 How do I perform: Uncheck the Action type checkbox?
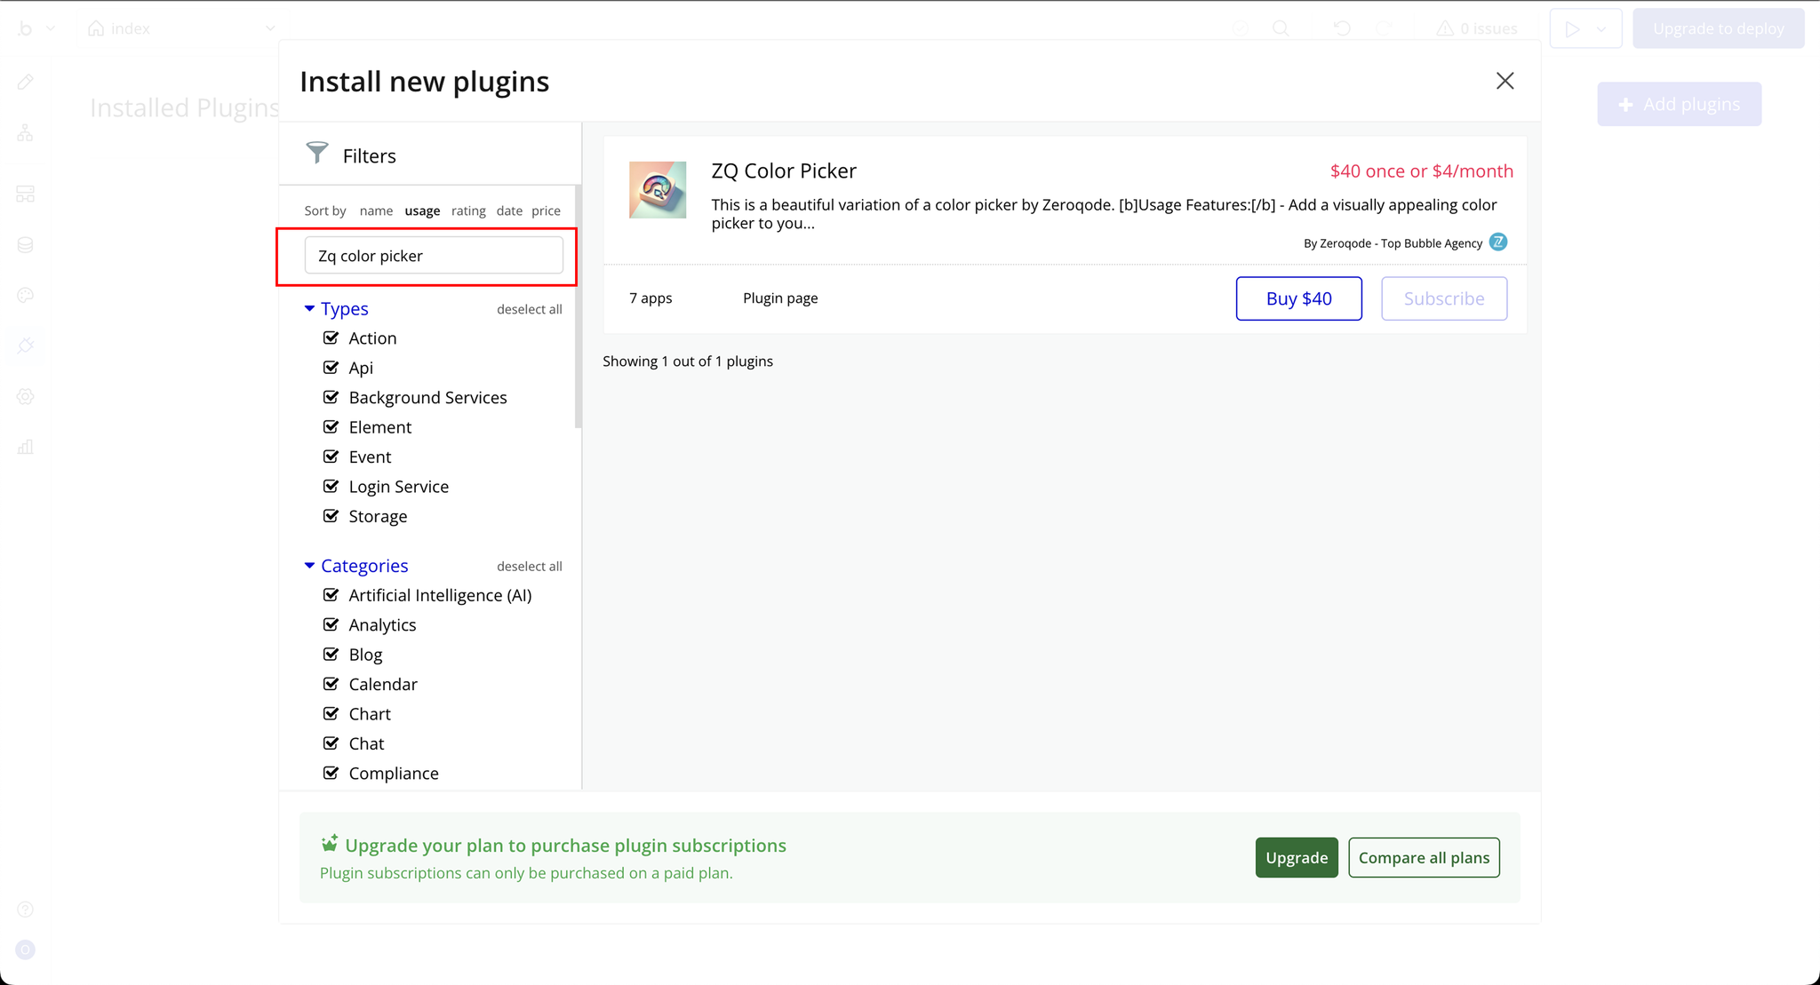click(x=331, y=338)
